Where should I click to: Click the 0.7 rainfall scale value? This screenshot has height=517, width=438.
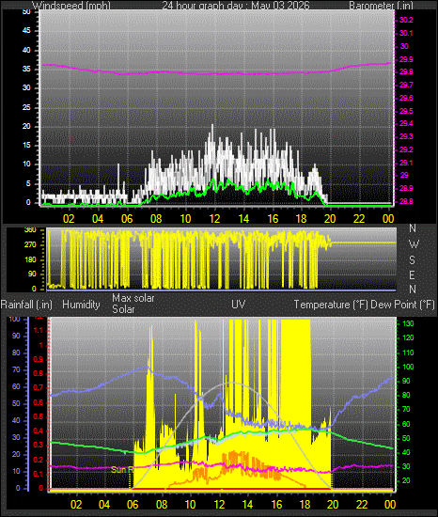(x=38, y=387)
